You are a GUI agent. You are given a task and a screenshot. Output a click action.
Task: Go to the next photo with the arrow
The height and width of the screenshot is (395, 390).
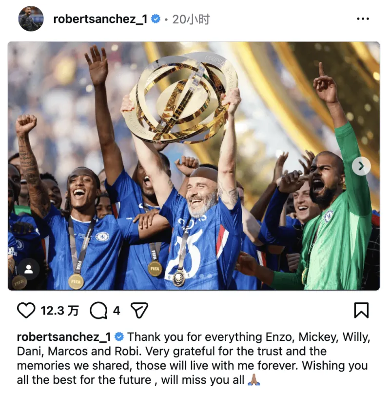(x=361, y=166)
